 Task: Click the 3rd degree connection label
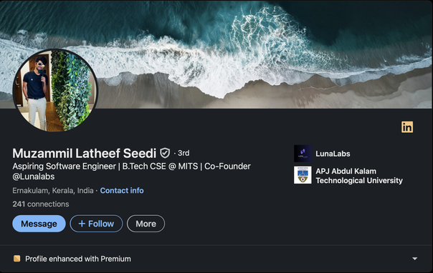point(184,153)
